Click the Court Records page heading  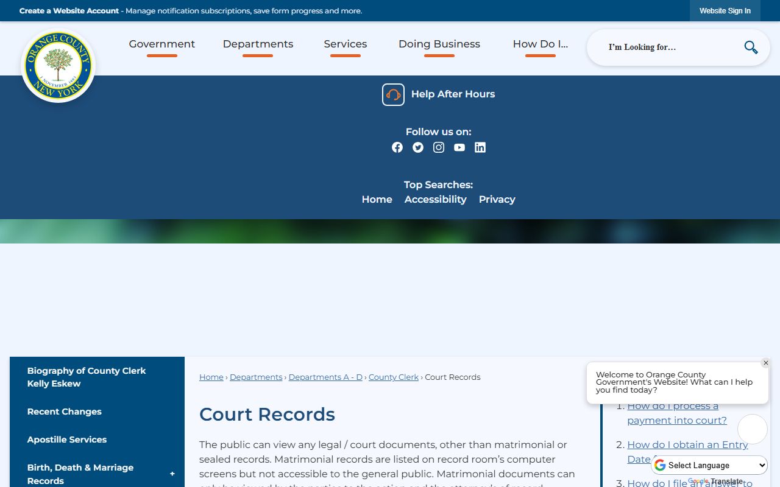click(x=267, y=415)
